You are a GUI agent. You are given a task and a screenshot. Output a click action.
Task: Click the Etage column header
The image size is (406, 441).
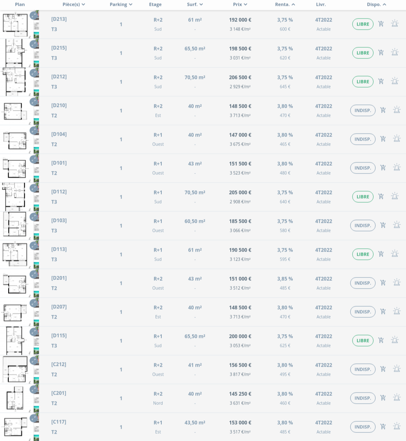click(155, 5)
